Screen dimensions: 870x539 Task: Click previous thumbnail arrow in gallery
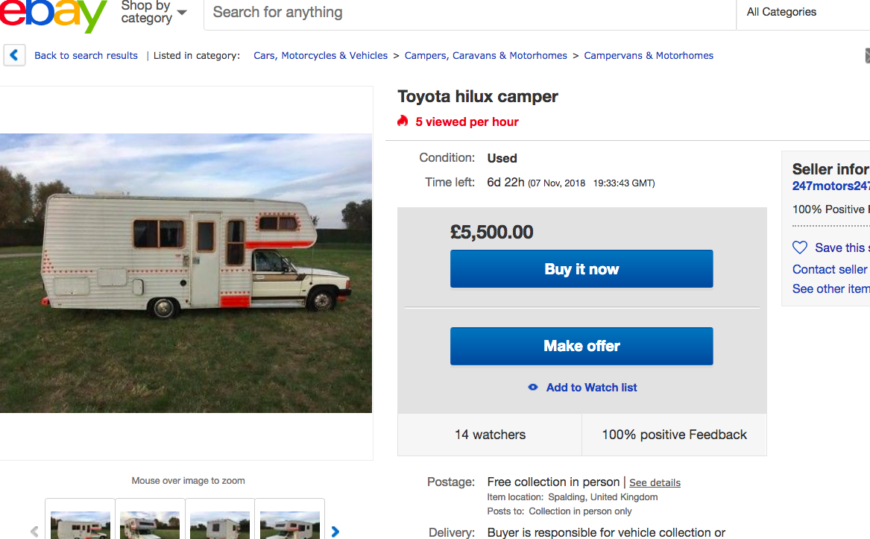[34, 532]
